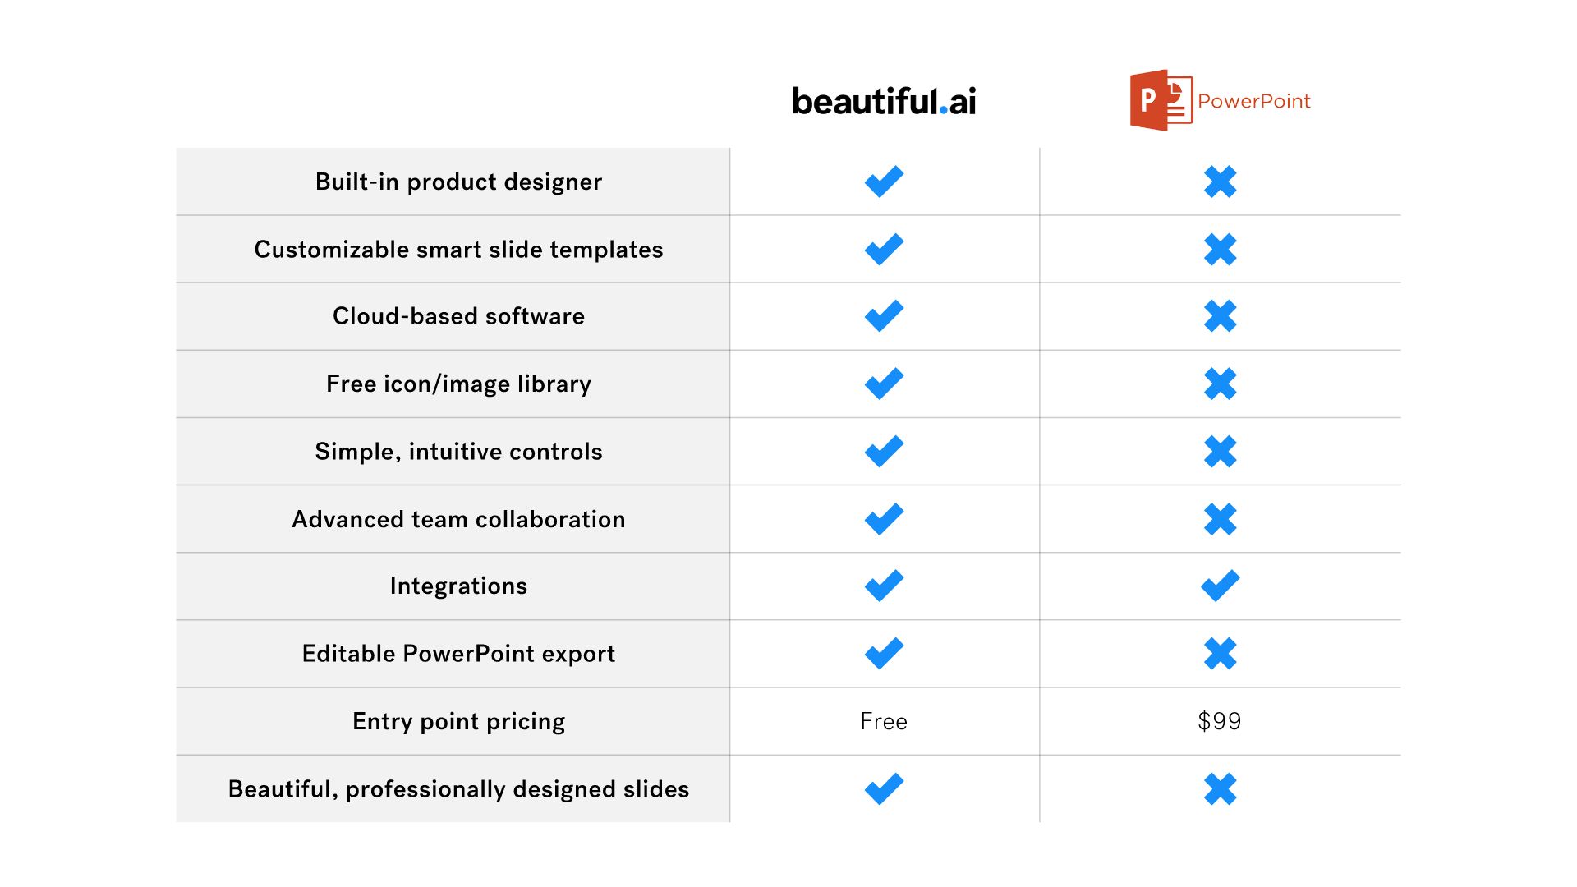Select 'Advanced team collaboration' label

click(x=458, y=519)
